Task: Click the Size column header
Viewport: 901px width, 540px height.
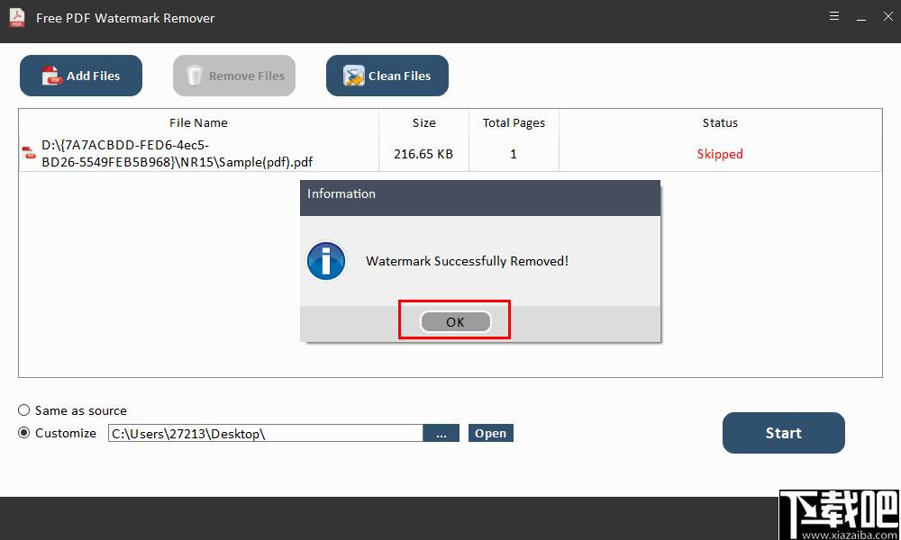Action: [x=424, y=122]
